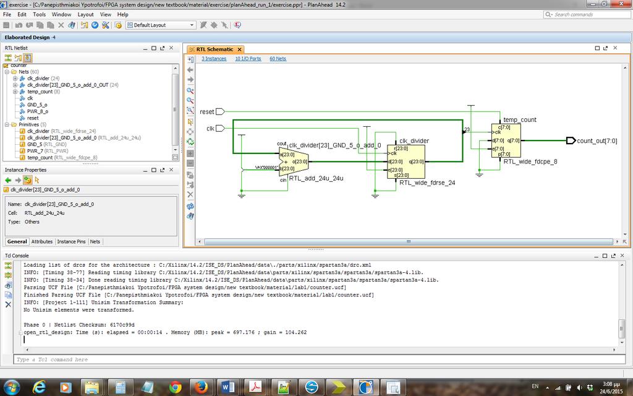The height and width of the screenshot is (396, 633).
Task: Click the first icon in RTL Netlist toolbar
Action: click(8, 58)
